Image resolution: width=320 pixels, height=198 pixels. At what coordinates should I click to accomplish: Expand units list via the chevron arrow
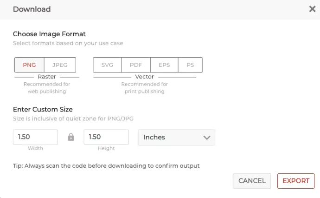207,138
